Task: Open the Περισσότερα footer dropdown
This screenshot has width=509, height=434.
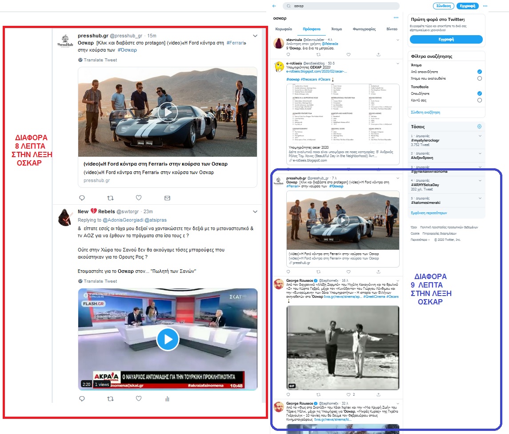Action: (420, 239)
